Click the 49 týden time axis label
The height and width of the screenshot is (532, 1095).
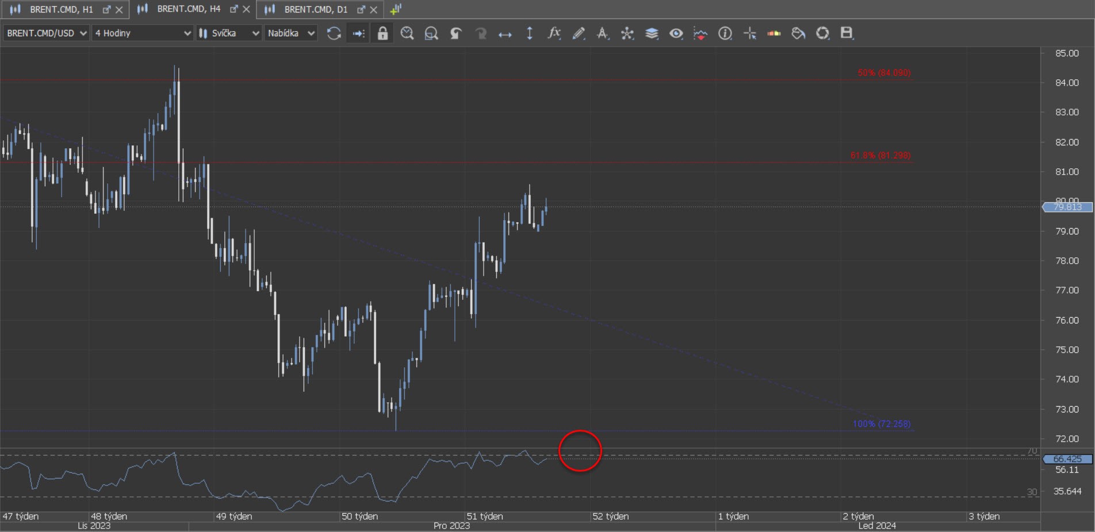coord(234,516)
